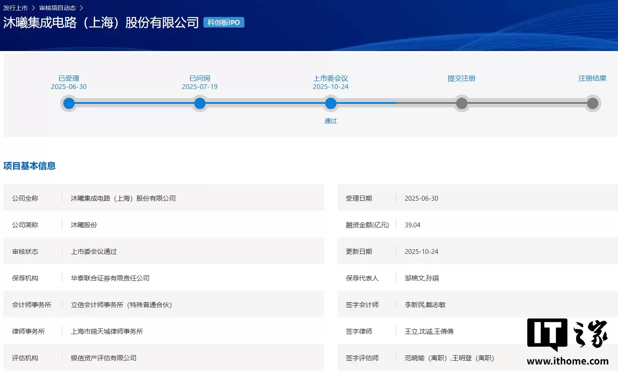
Task: Select the 保荐机构 row showing 华泰联合证券有限责任公司
Action: coord(111,278)
